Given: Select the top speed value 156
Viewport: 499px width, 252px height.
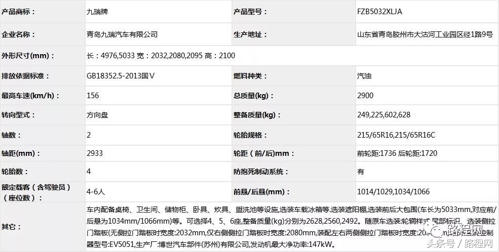Looking at the screenshot, I should (93, 96).
